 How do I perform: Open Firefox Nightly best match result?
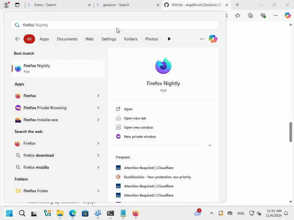coord(58,68)
